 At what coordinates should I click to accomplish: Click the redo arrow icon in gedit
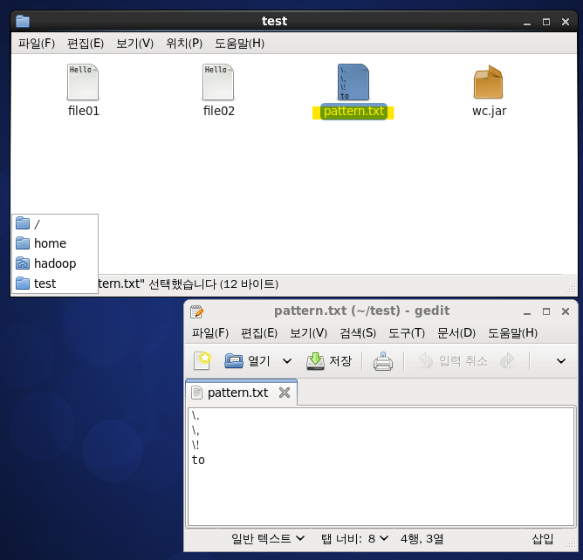[x=507, y=360]
